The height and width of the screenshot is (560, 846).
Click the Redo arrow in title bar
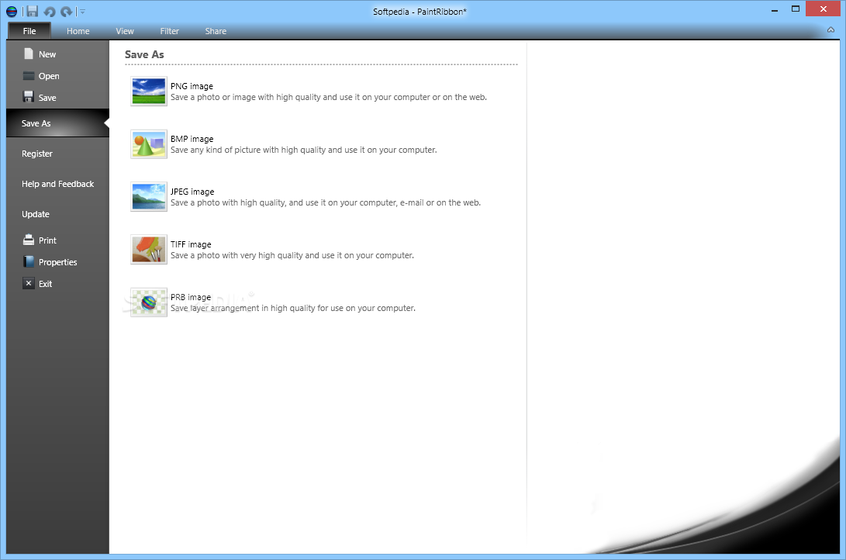[67, 12]
